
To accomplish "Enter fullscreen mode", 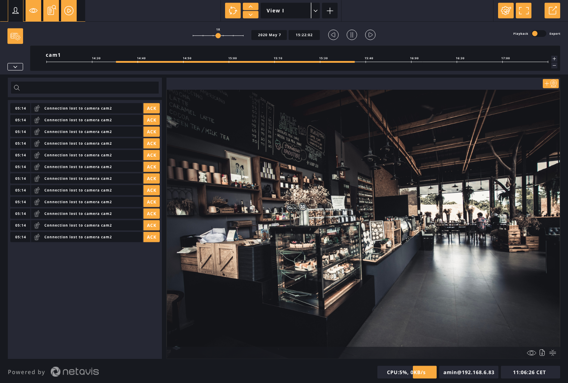I will 524,11.
